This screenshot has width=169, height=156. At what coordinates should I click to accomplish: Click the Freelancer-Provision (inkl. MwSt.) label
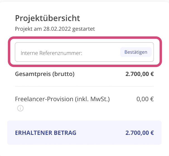(62, 99)
